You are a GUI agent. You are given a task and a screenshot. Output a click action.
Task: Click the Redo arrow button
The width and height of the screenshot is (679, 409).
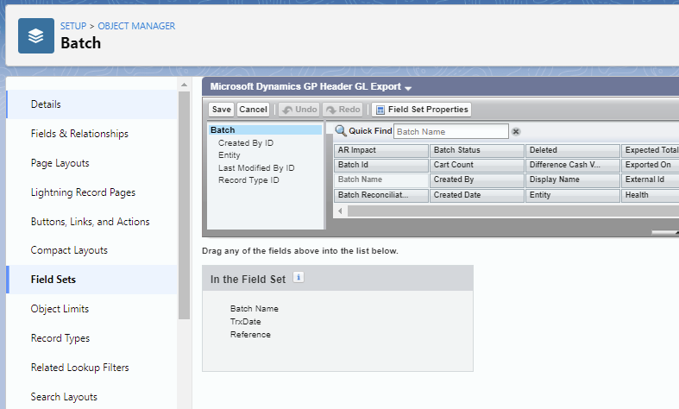[x=342, y=110]
